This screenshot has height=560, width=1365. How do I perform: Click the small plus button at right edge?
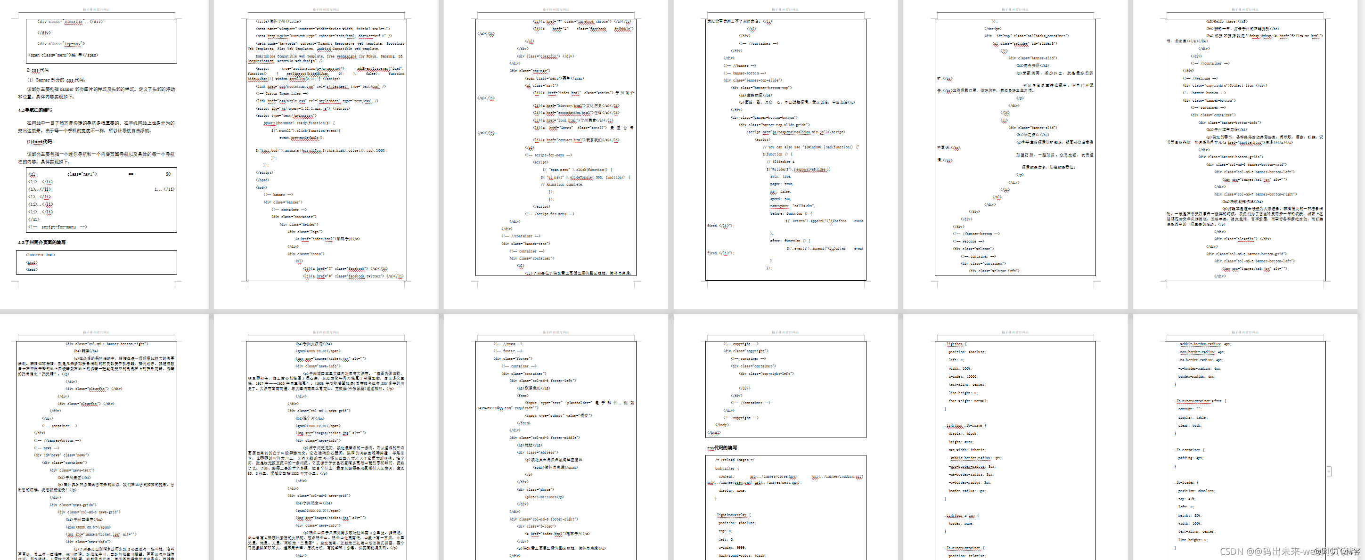[1329, 471]
